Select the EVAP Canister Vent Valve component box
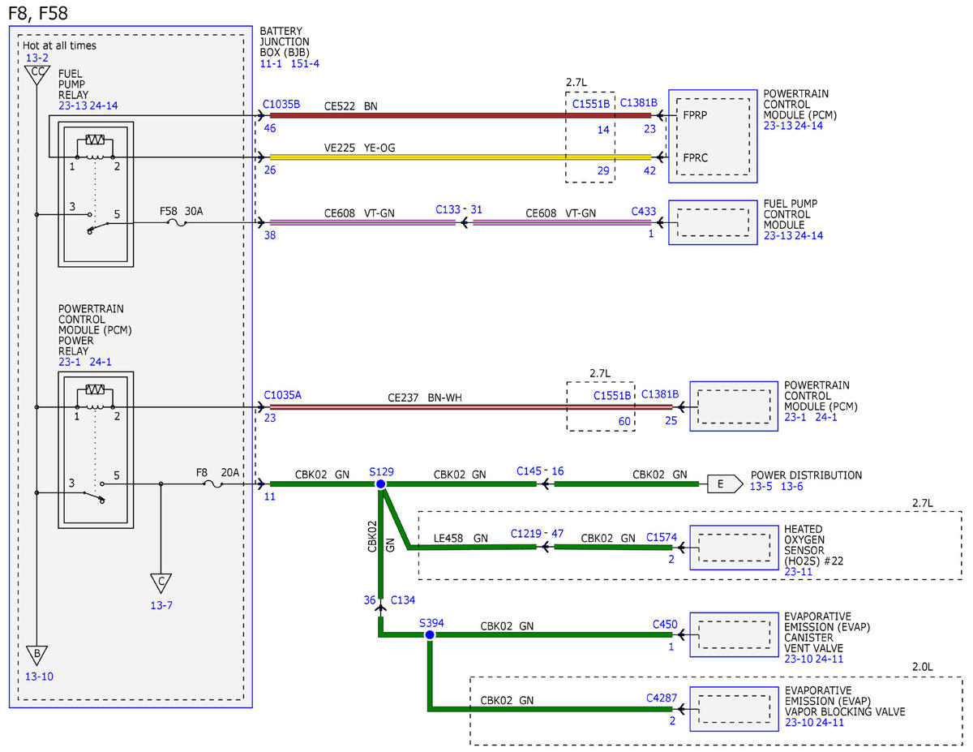 (x=734, y=634)
